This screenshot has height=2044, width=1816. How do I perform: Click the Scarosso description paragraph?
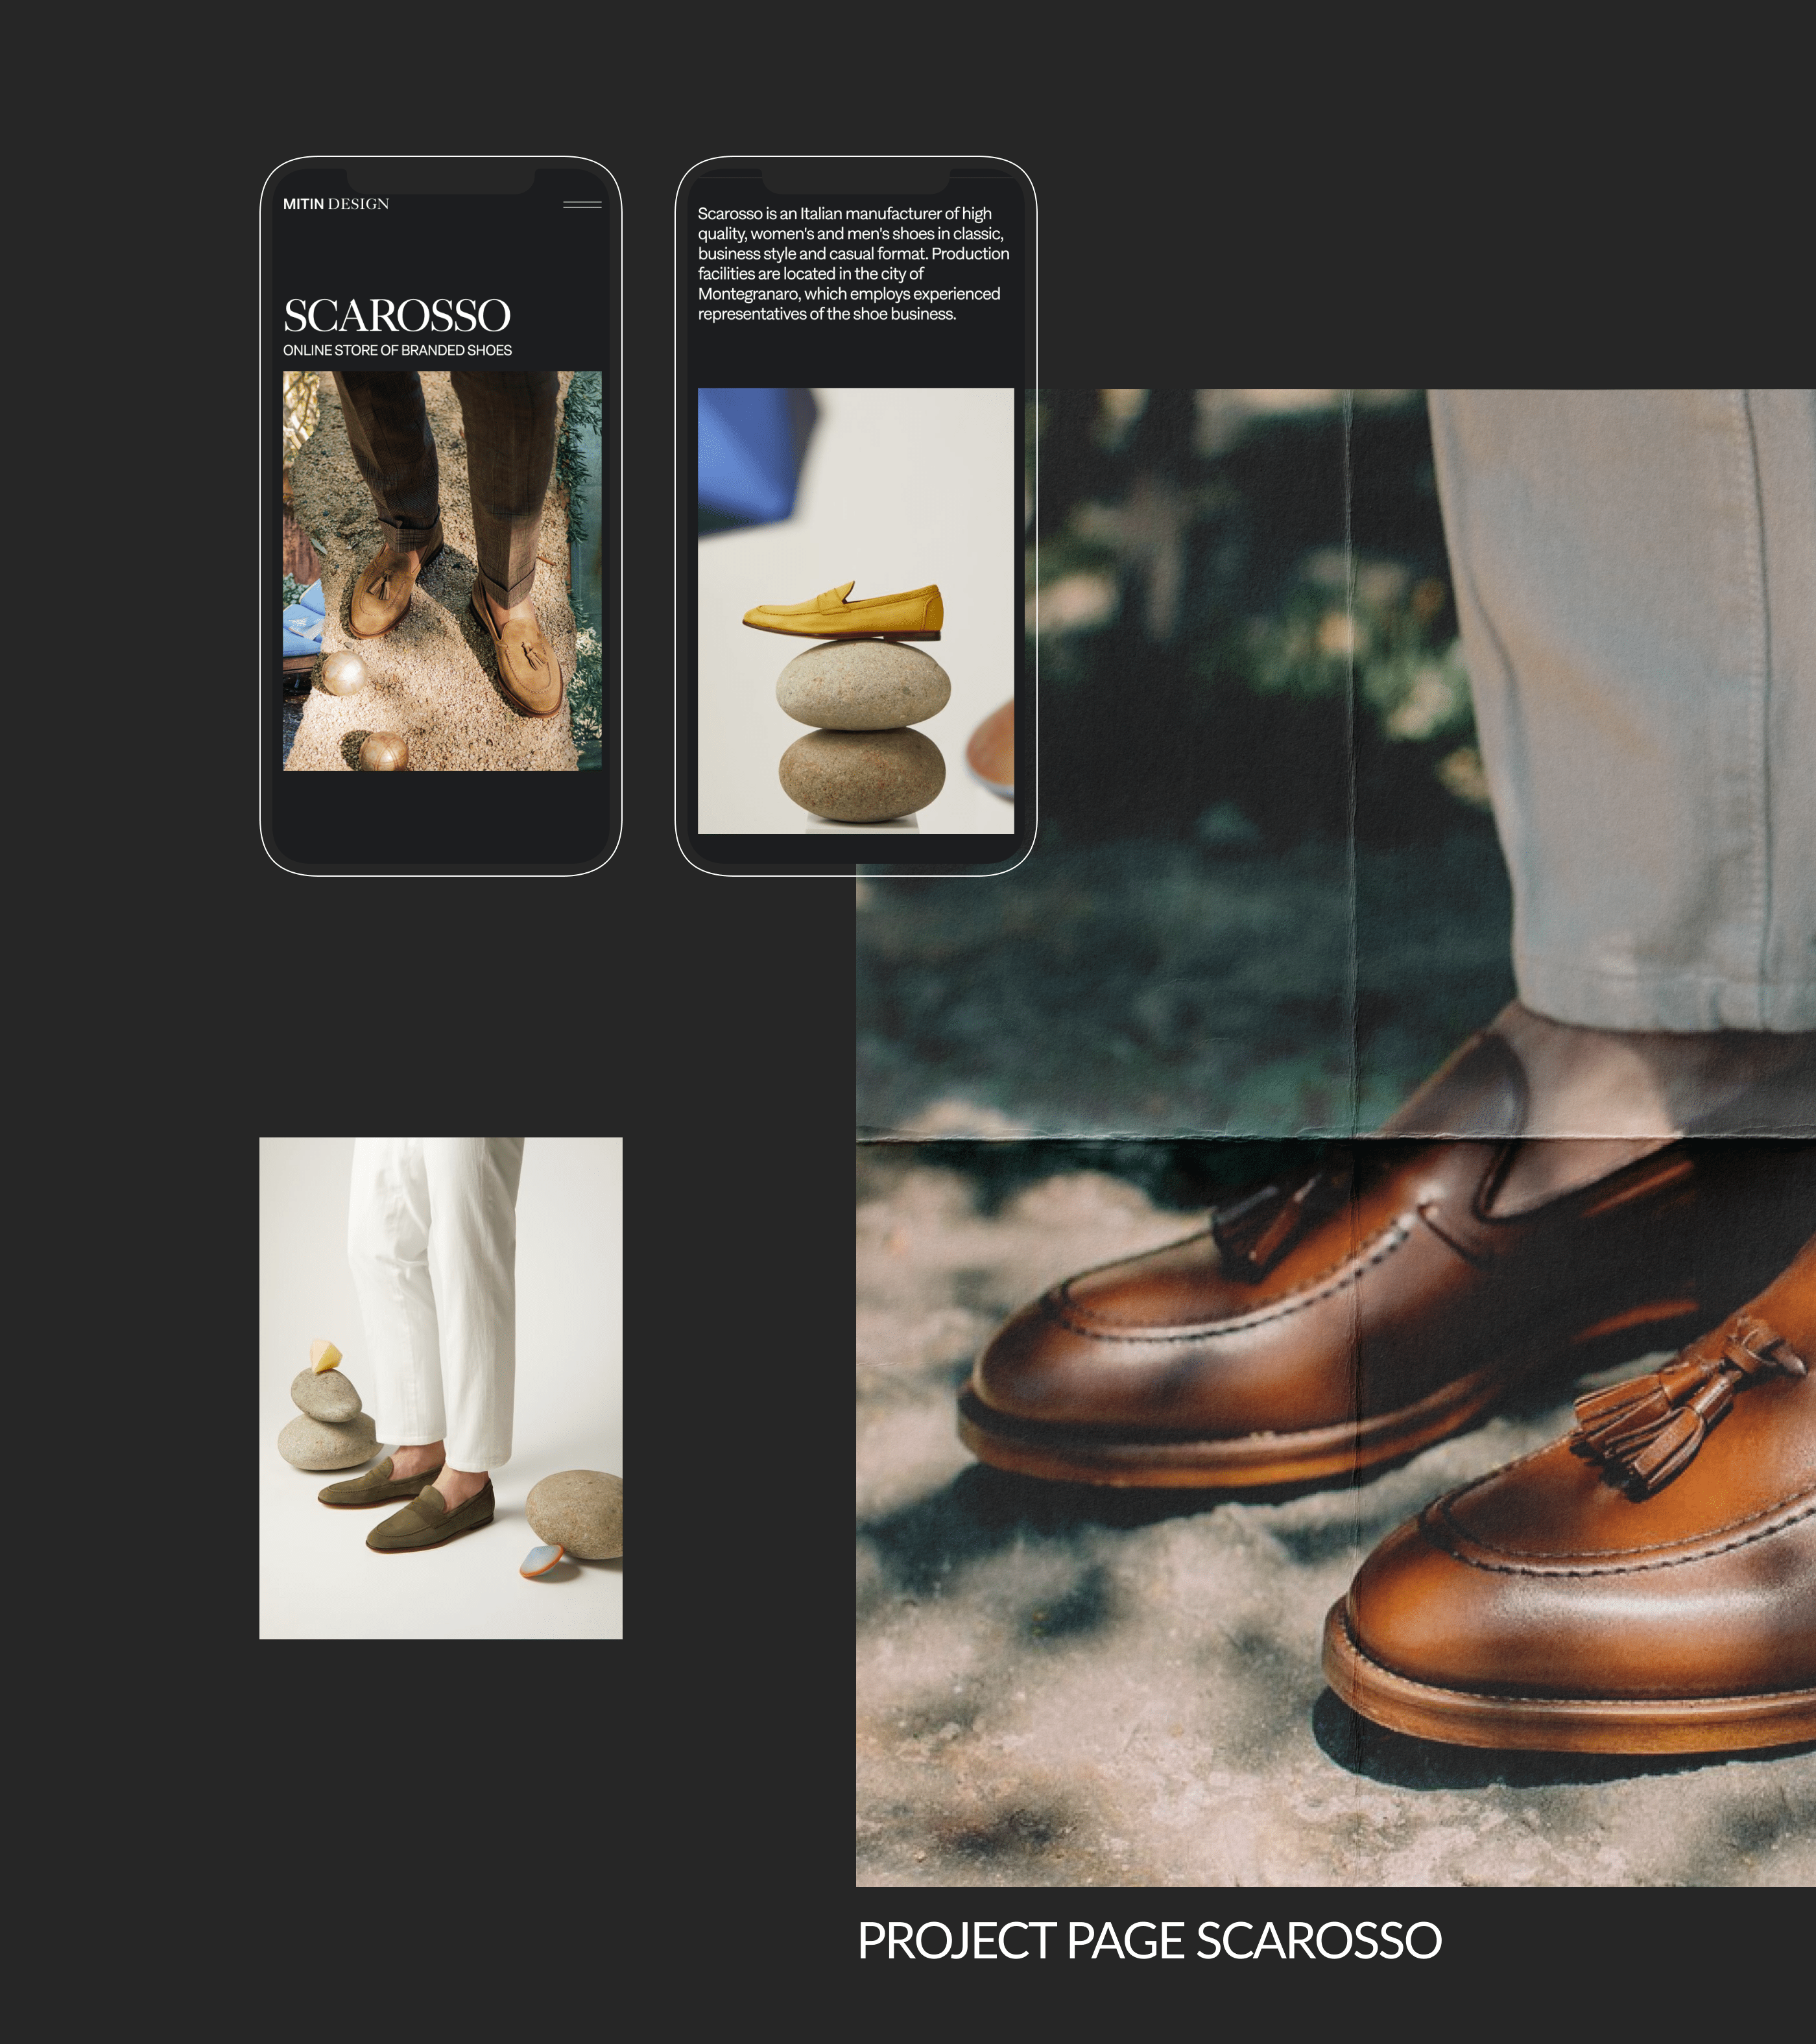click(x=853, y=264)
